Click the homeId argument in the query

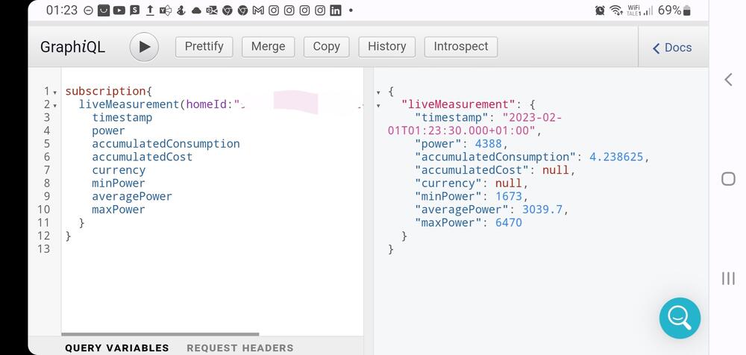click(206, 104)
